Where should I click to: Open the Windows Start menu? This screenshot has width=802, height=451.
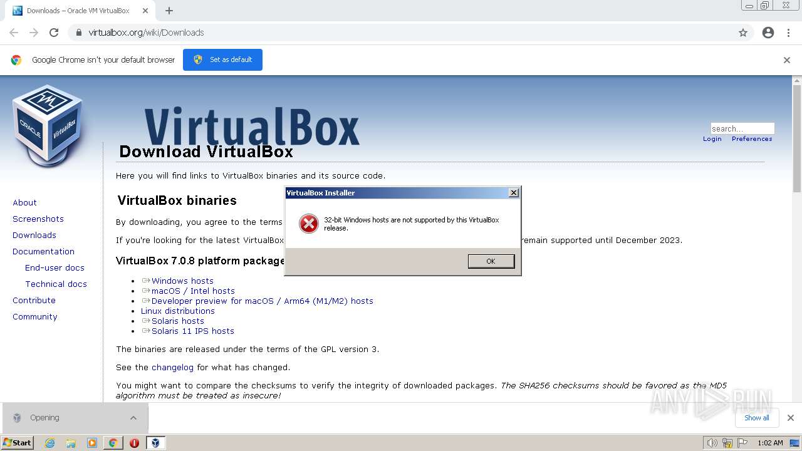point(18,442)
